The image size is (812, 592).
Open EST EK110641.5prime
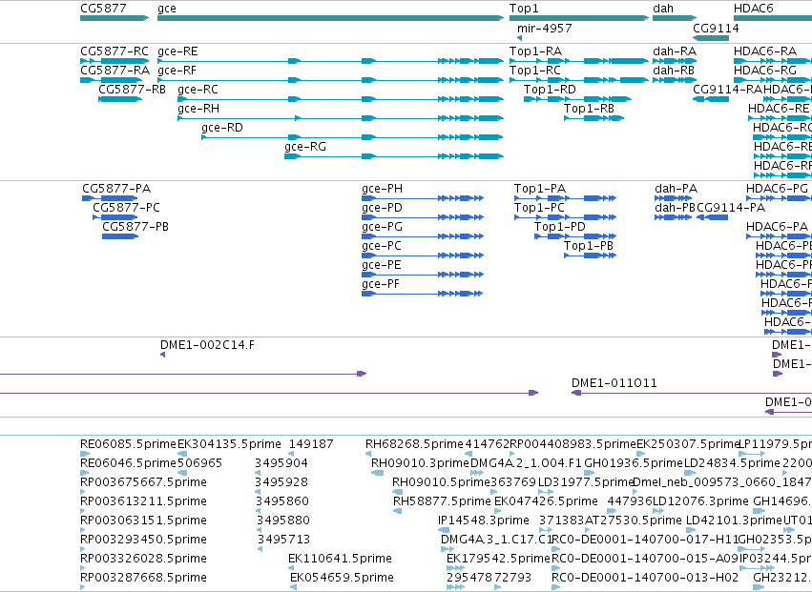[x=341, y=560]
